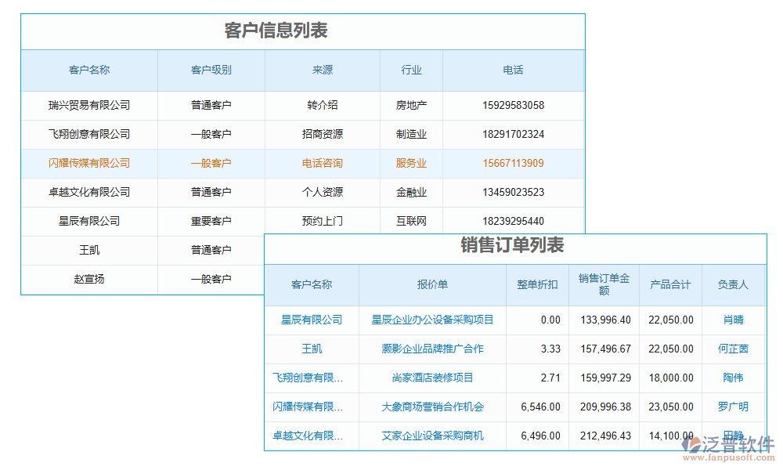Click owner 何芷茵 in sales orders
The image size is (783, 470).
click(x=733, y=349)
